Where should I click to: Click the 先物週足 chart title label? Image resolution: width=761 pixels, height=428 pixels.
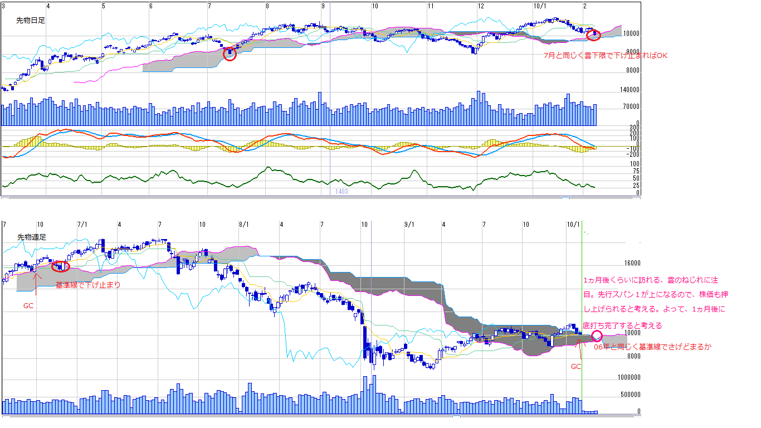32,237
